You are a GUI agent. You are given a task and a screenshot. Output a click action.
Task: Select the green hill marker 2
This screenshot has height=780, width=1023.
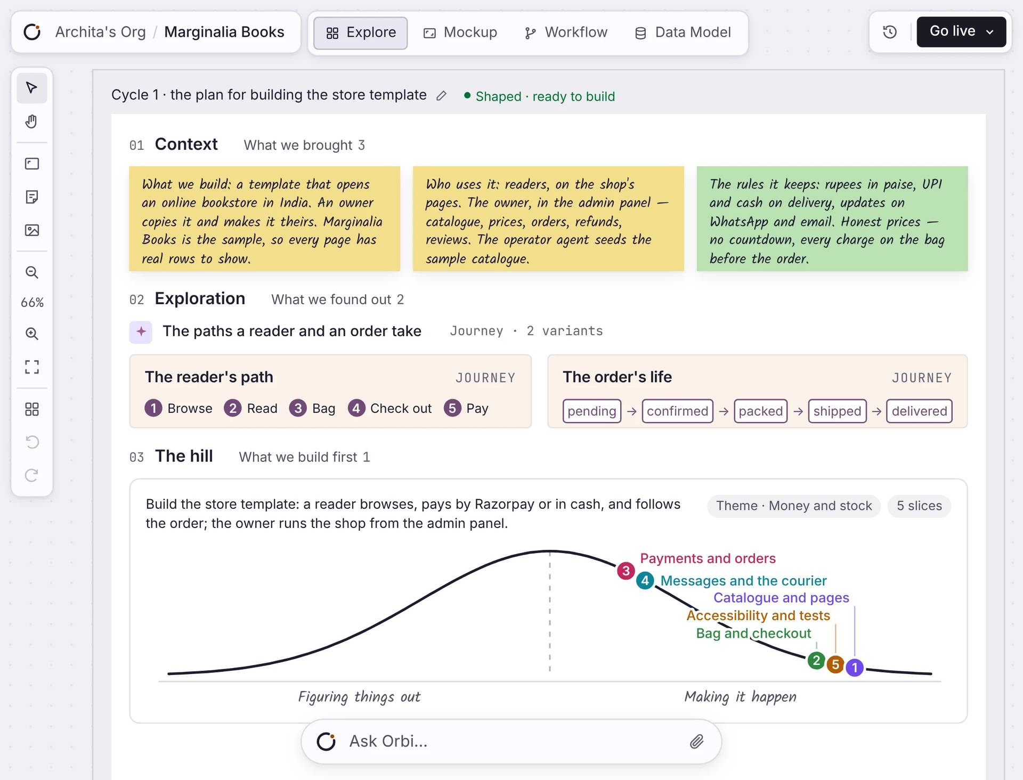(x=816, y=661)
